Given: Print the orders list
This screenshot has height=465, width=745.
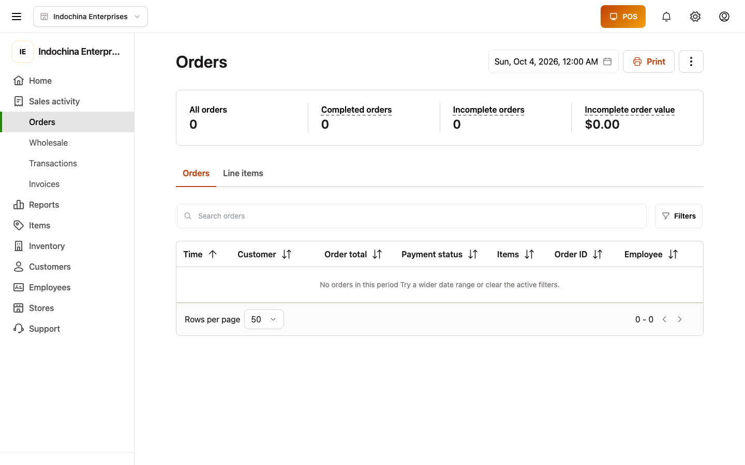Looking at the screenshot, I should click(x=649, y=61).
